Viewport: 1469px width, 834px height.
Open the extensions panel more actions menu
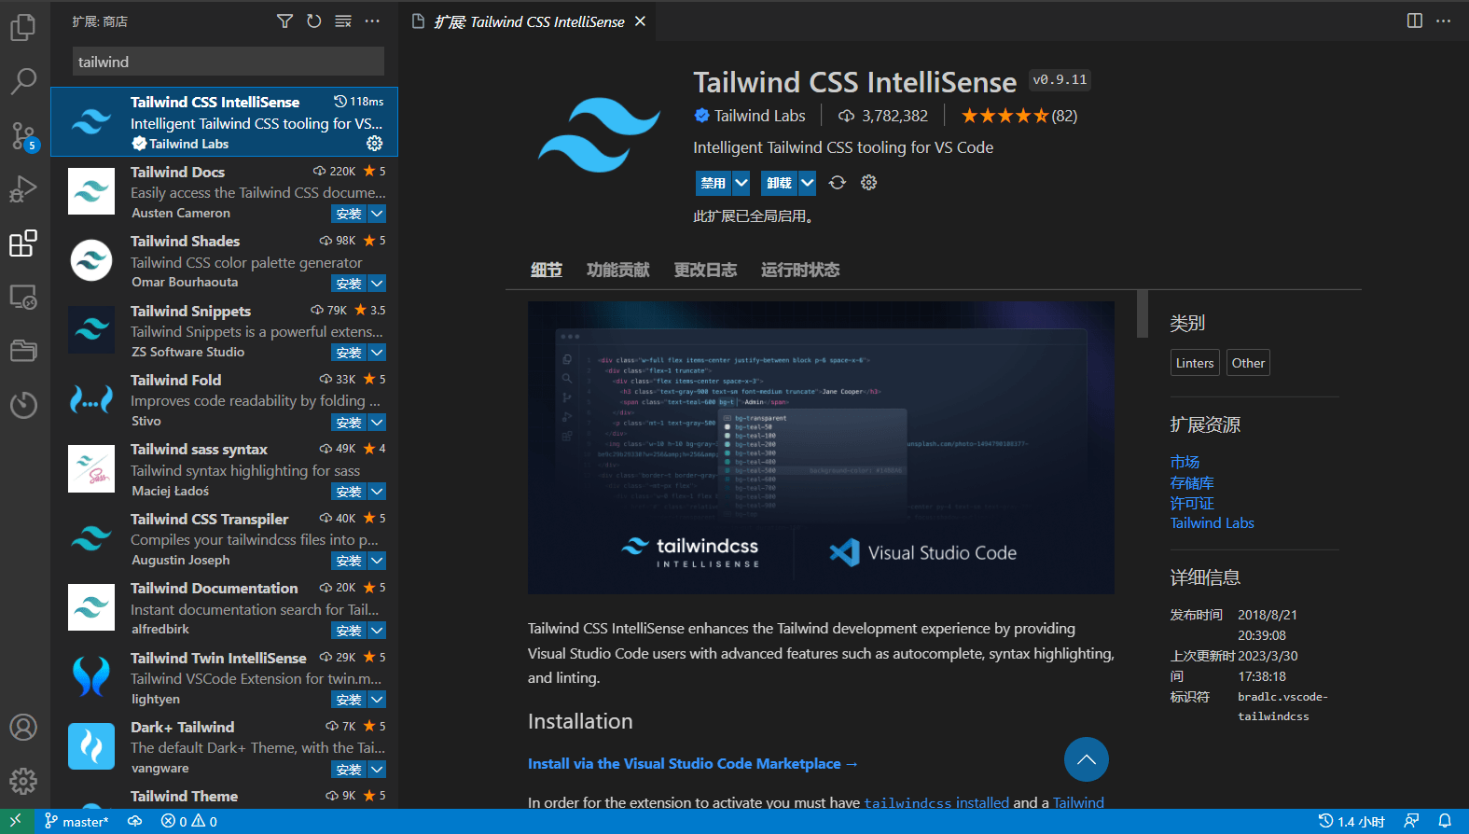click(372, 21)
